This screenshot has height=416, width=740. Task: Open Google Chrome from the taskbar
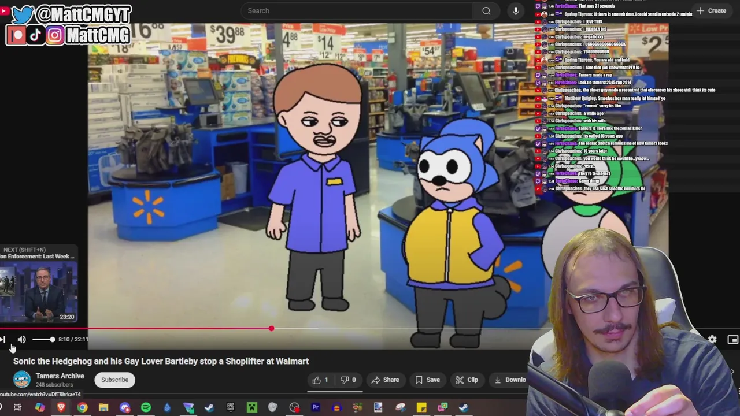coord(82,407)
